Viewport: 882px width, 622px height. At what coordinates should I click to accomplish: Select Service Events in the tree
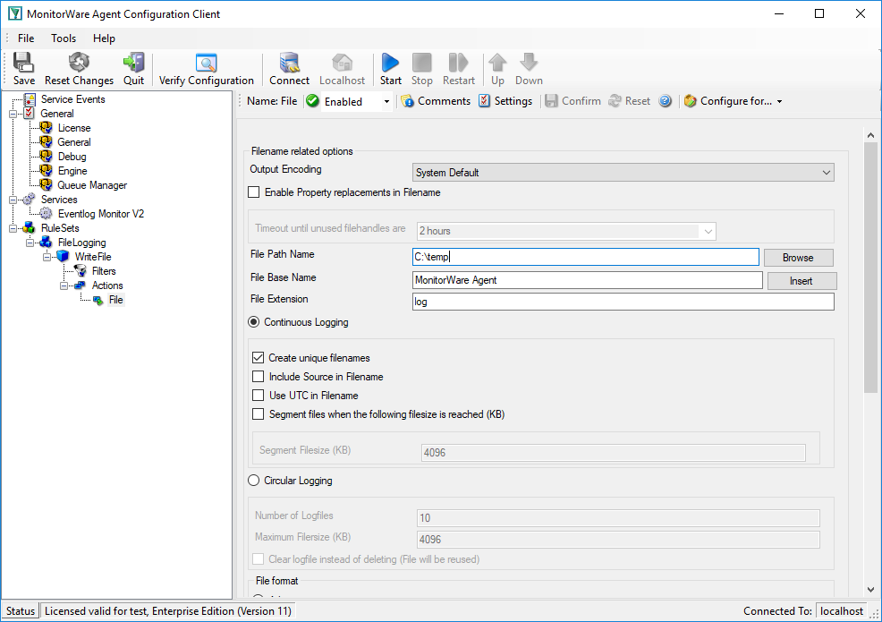pos(72,99)
